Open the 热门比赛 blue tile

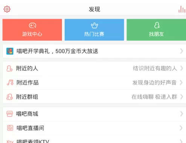click(94, 30)
